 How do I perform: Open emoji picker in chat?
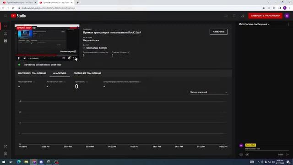pos(241,154)
